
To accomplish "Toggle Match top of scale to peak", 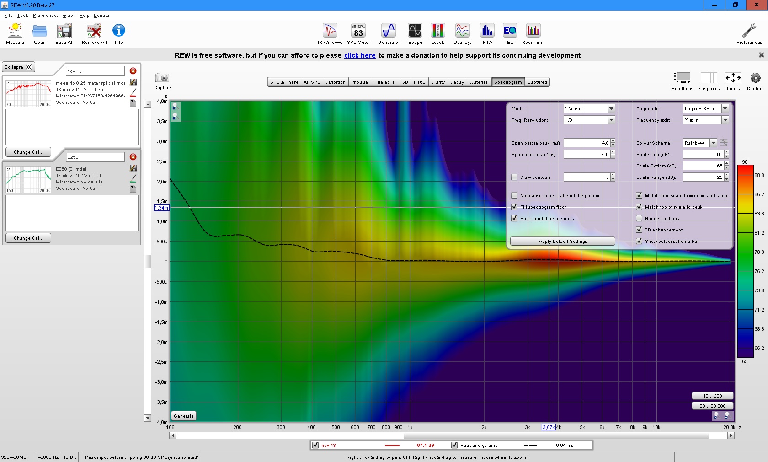I will [639, 207].
